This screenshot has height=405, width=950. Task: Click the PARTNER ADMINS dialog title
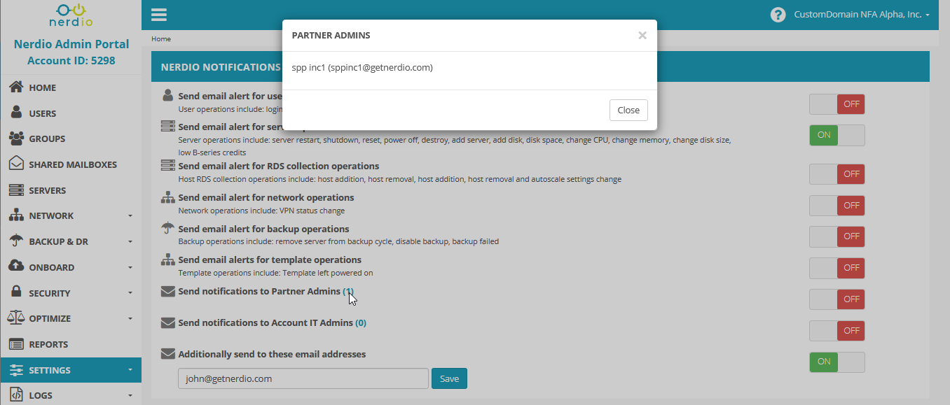point(331,35)
